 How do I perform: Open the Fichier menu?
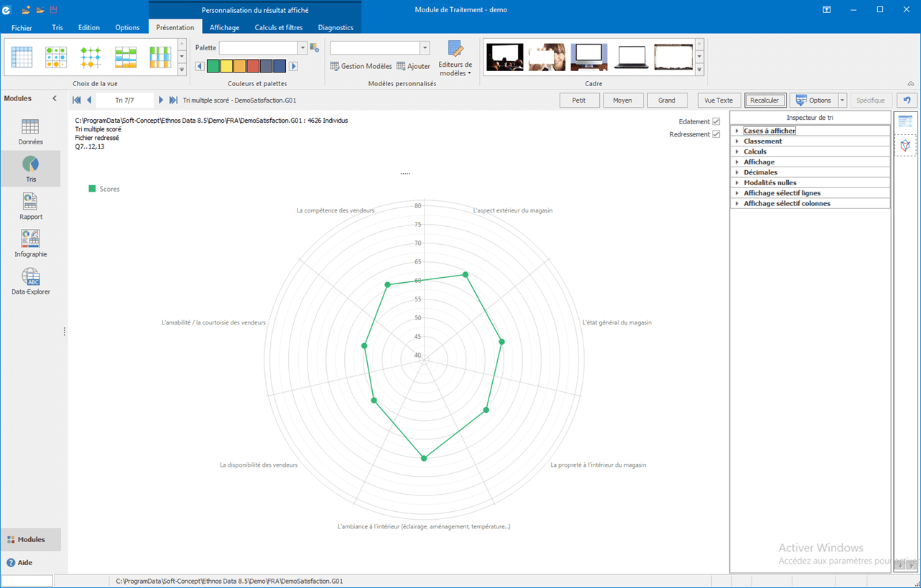pos(22,28)
